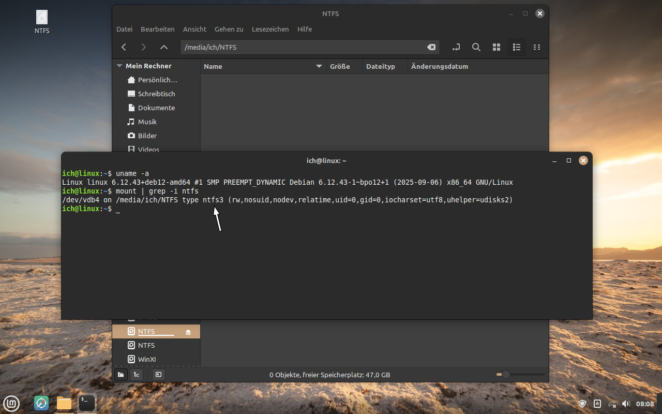Image resolution: width=662 pixels, height=414 pixels.
Task: Eject the selected NTFS volume
Action: [188, 332]
